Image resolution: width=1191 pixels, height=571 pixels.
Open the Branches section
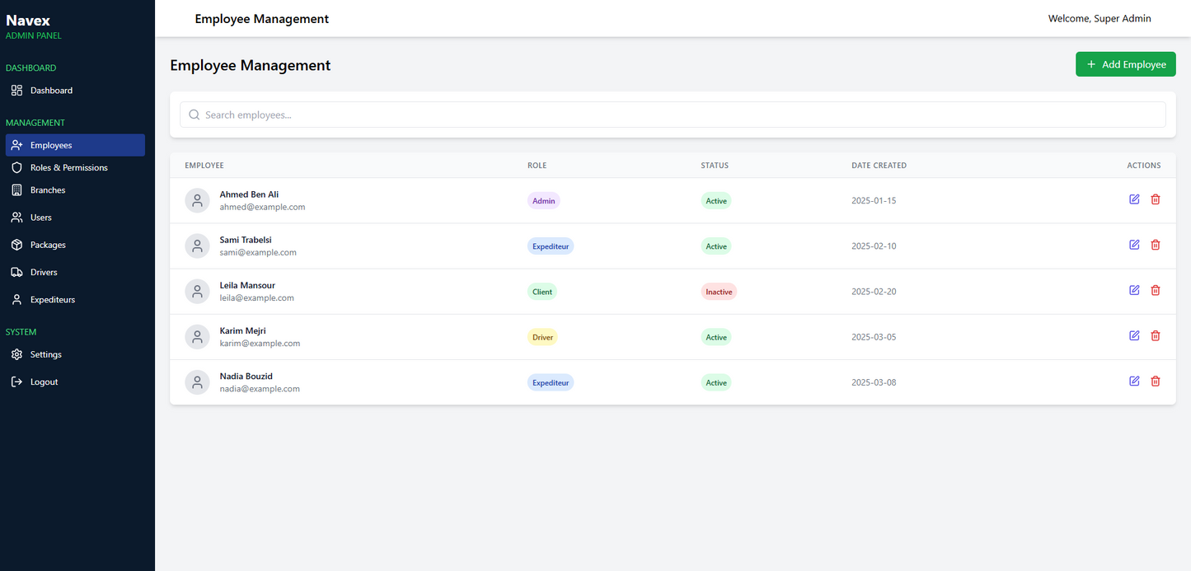click(48, 190)
